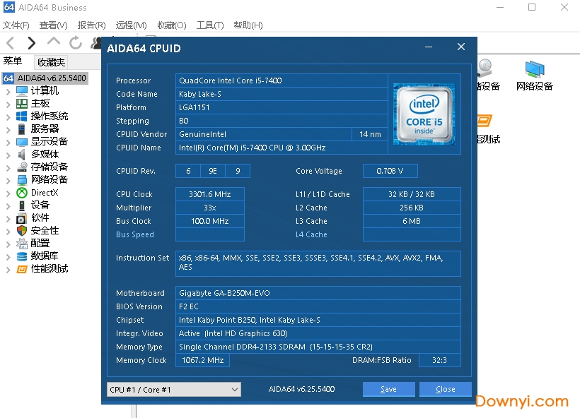Open the 文件(F) menu
This screenshot has width=580, height=418.
coord(16,25)
